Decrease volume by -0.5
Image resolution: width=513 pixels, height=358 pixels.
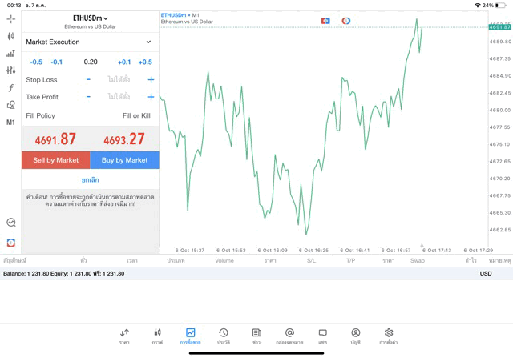click(x=36, y=62)
